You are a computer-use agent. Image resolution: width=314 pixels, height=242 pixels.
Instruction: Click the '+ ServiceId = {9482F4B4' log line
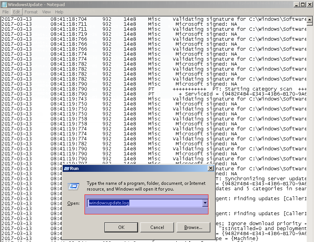coord(242,94)
